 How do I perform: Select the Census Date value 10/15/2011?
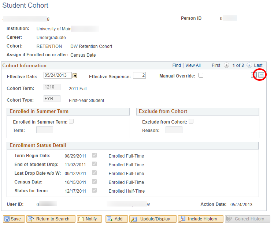pos(75,182)
